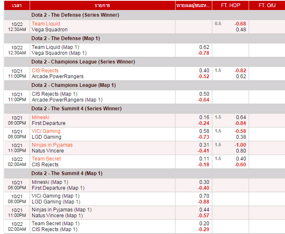Click the orange Ninjas in Pyjamas name
This screenshot has height=234, width=285.
click(x=52, y=145)
